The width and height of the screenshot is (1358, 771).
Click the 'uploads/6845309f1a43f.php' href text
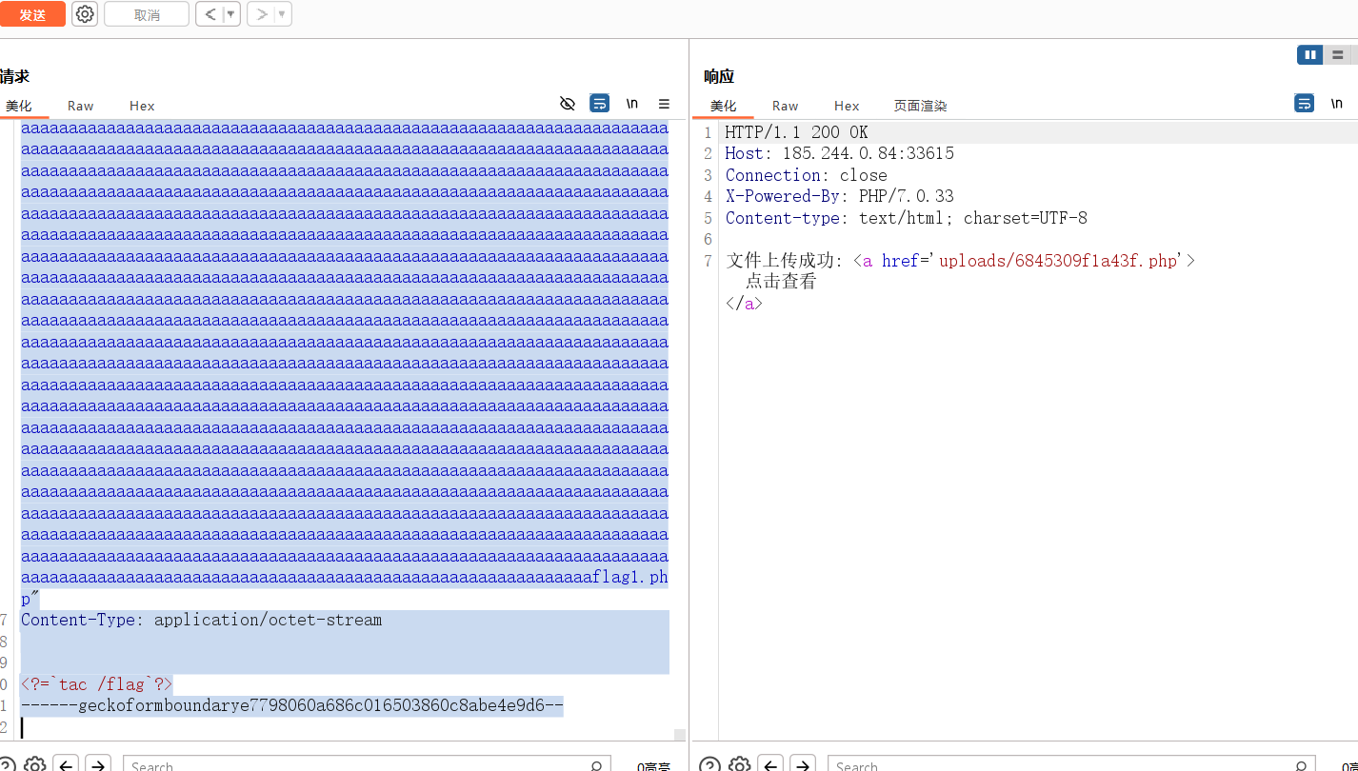[1058, 260]
